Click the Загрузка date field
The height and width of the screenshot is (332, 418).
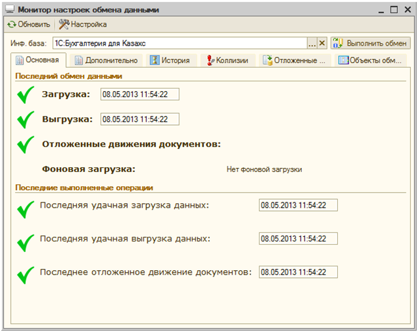point(140,94)
